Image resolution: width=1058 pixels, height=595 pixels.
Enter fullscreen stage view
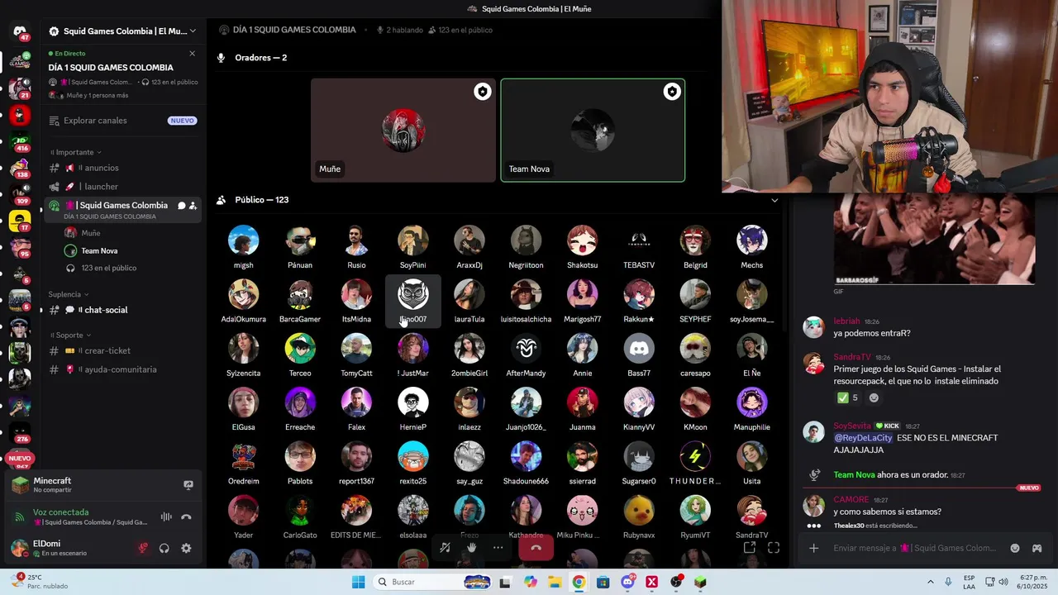tap(774, 547)
